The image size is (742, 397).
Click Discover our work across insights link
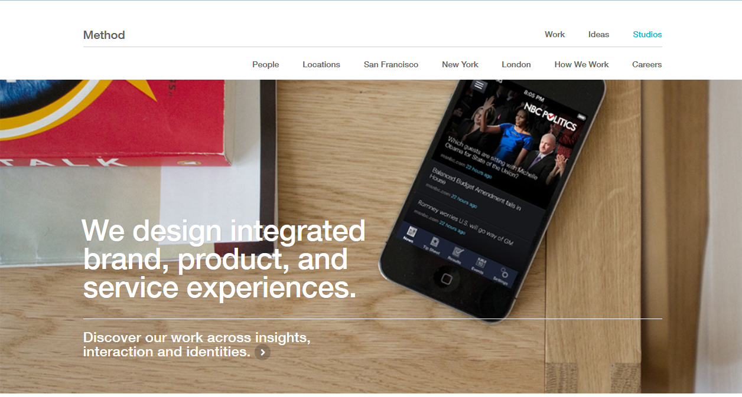point(197,344)
